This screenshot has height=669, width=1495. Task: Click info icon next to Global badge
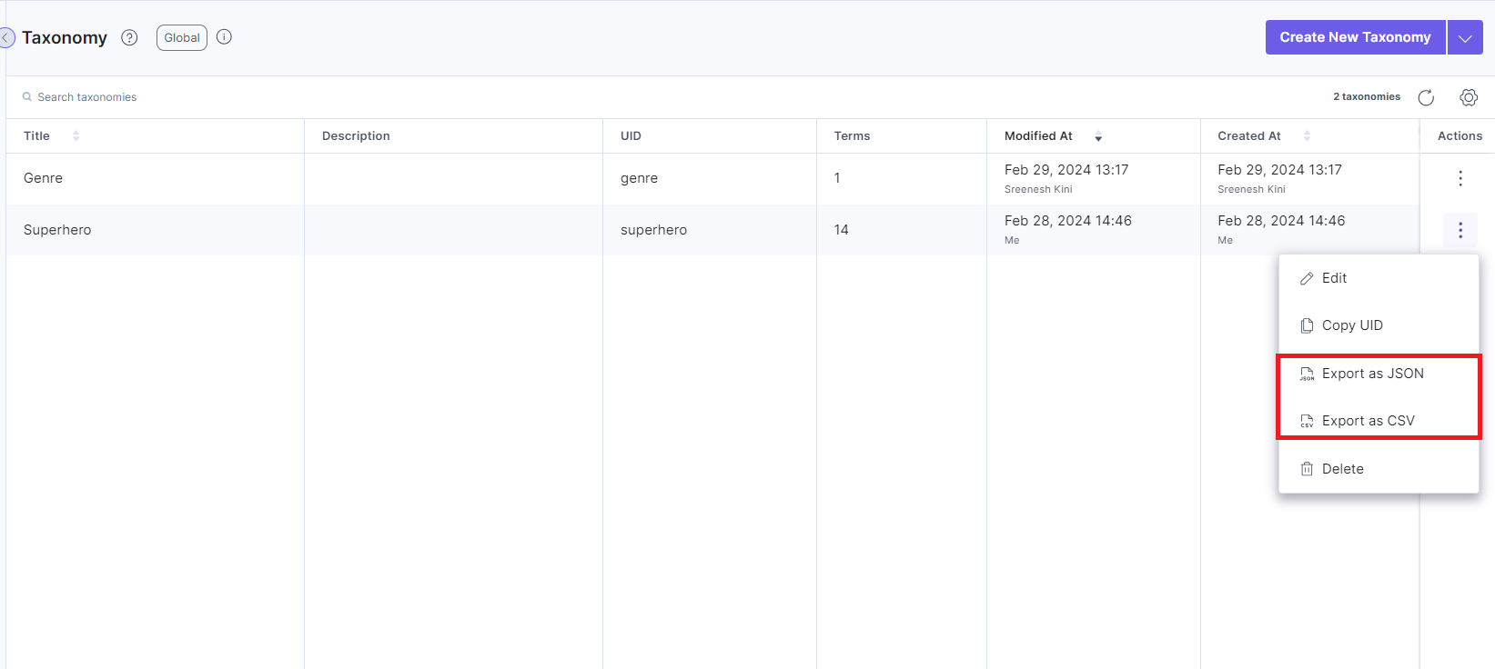[224, 37]
